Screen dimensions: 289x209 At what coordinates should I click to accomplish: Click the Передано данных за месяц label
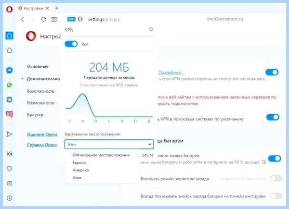[109, 77]
